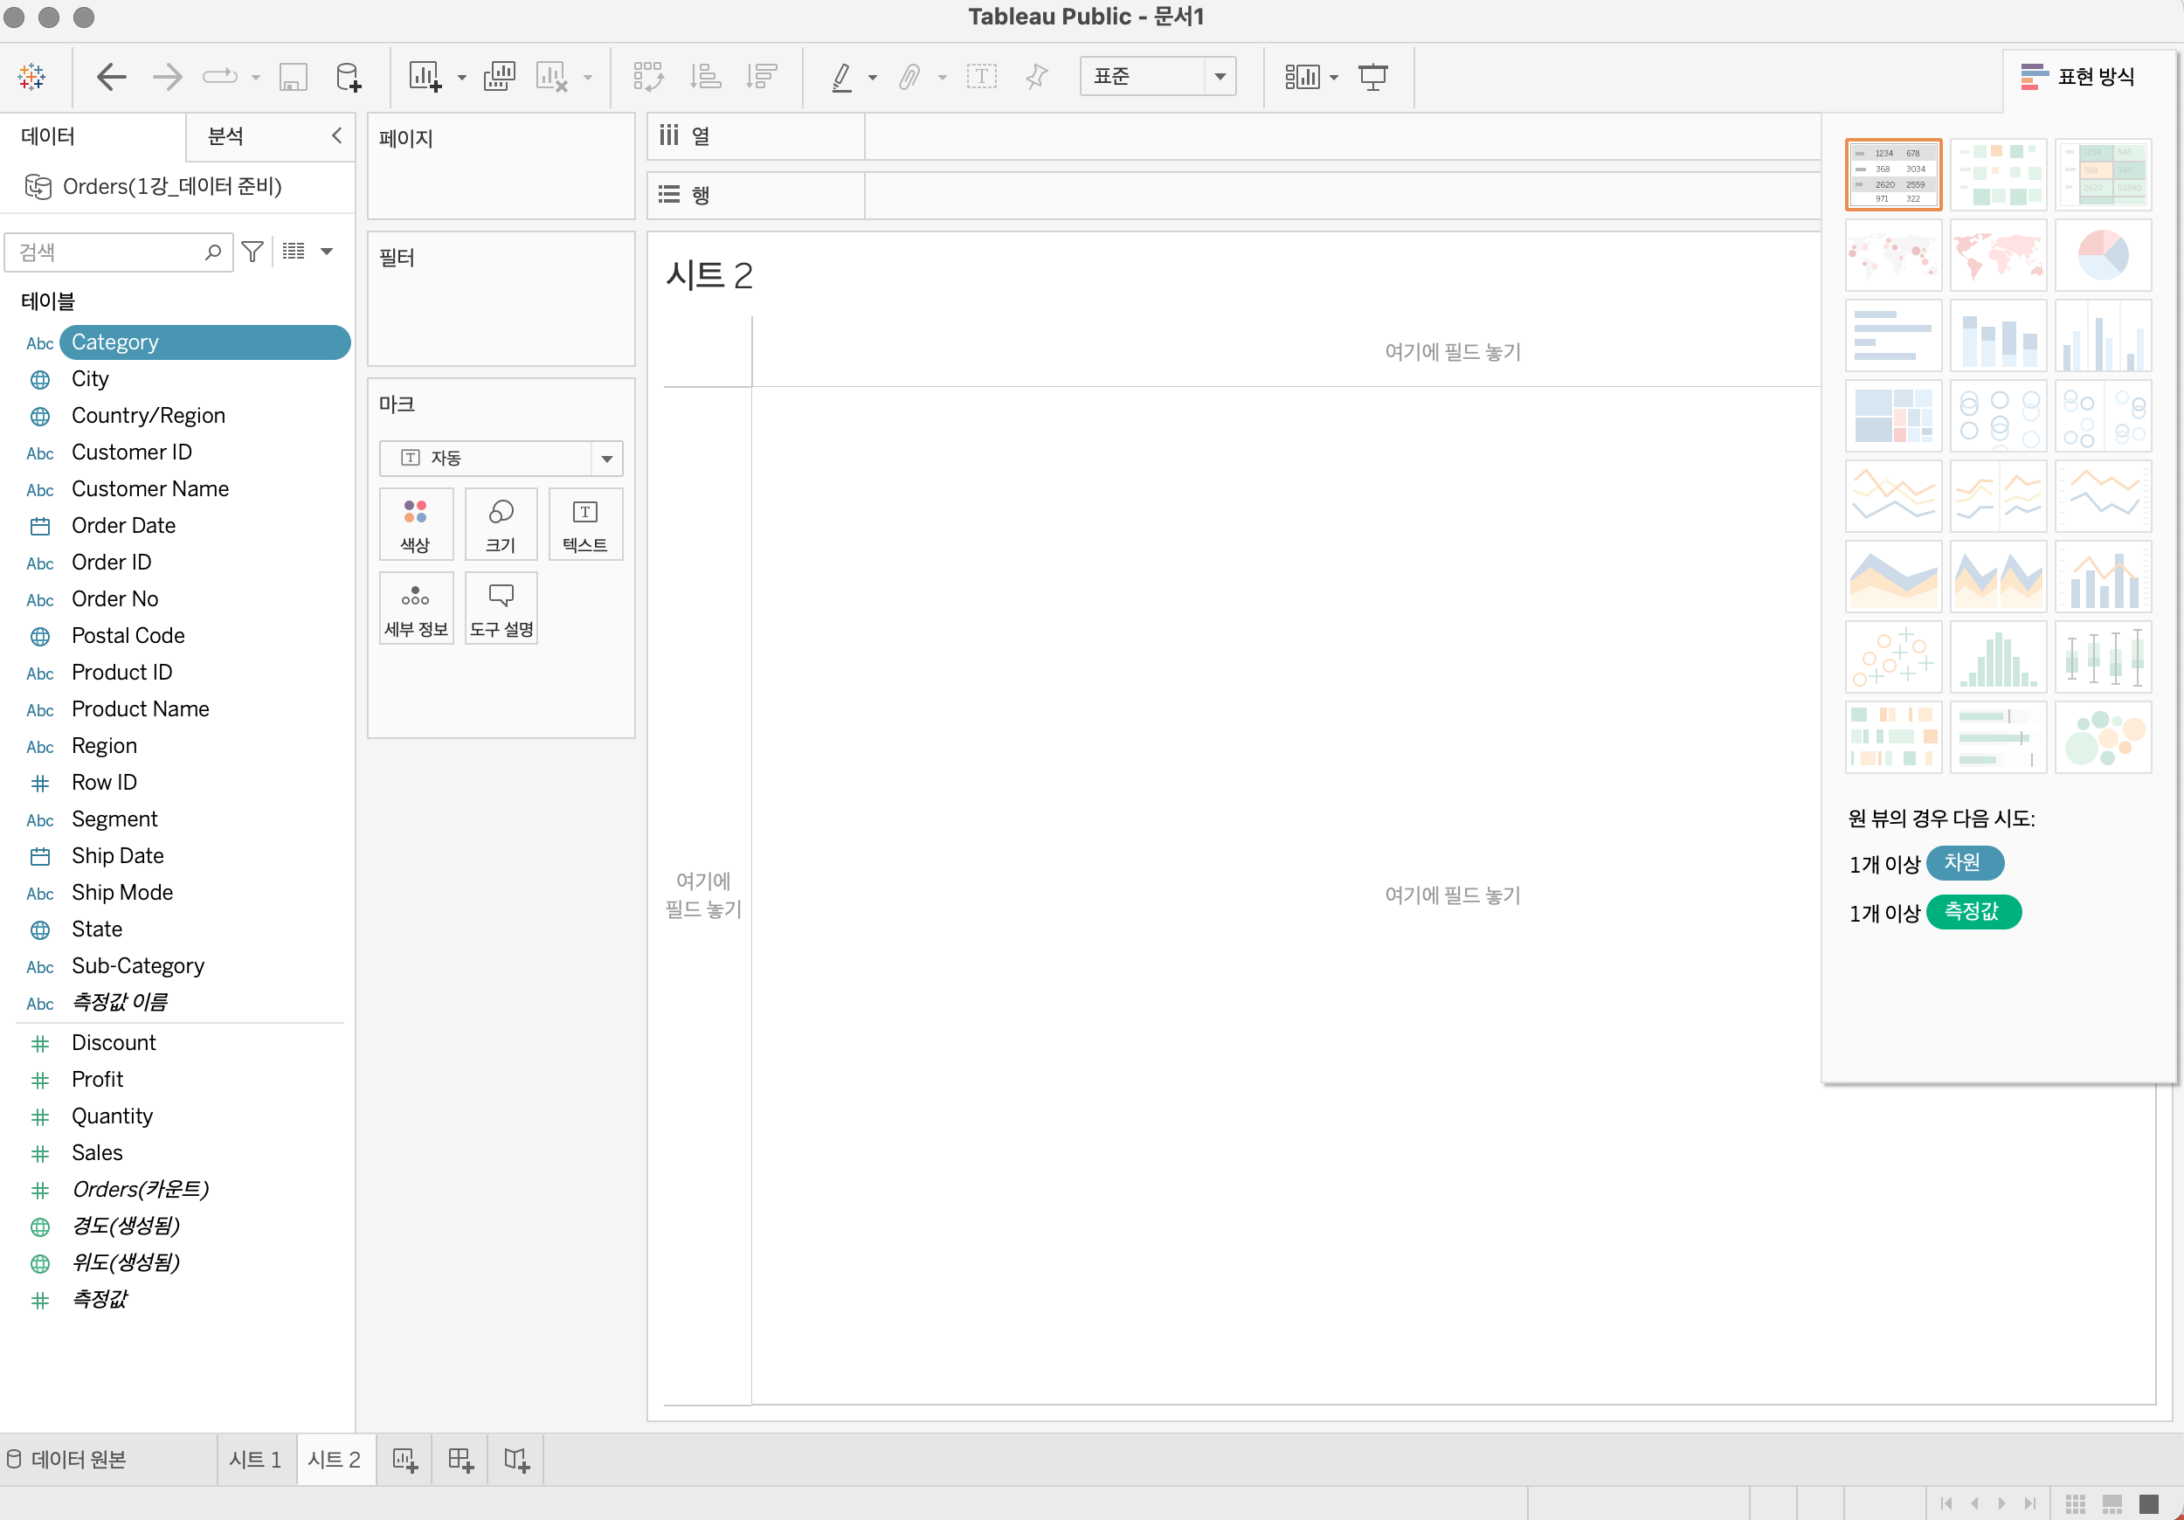Toggle the 표현 방식 Show Me panel

(2078, 77)
